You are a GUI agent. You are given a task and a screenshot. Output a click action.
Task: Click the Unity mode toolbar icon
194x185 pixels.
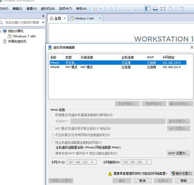click(x=170, y=9)
